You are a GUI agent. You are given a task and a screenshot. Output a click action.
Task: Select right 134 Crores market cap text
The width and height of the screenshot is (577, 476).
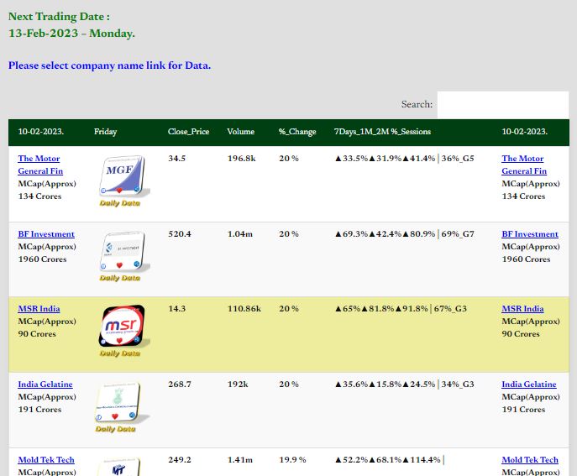pos(523,196)
